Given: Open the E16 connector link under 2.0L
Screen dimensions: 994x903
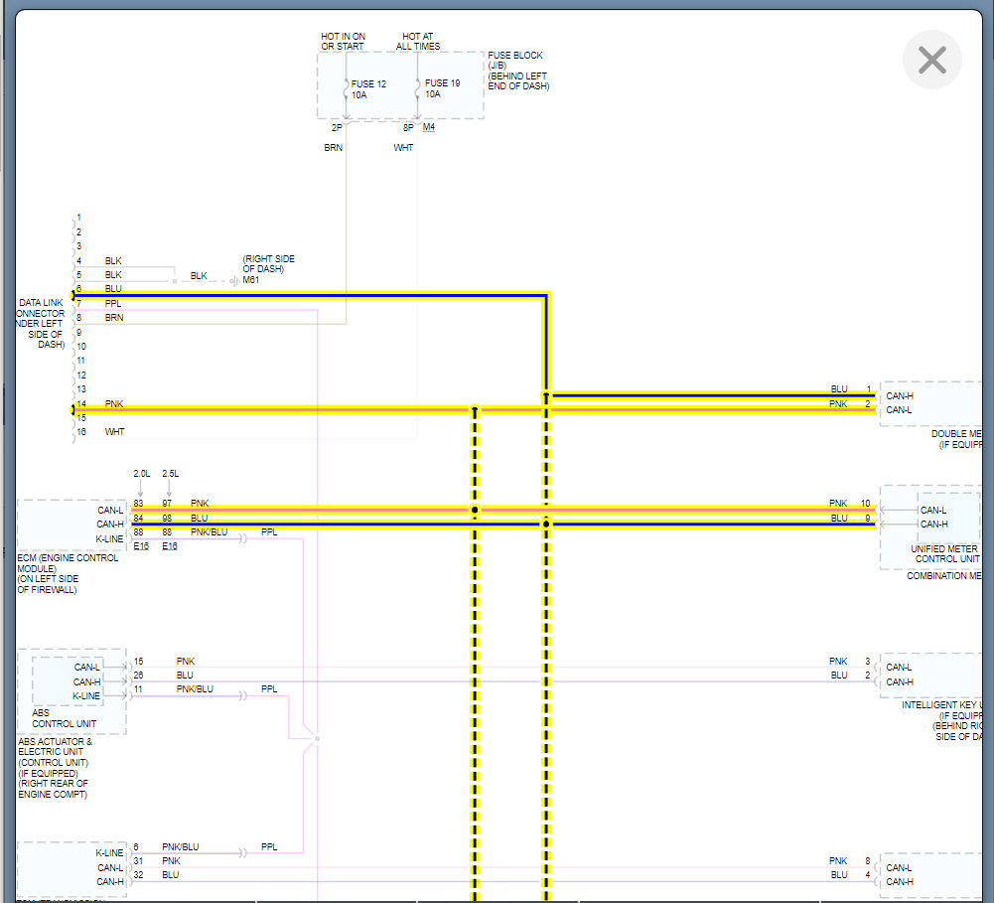Looking at the screenshot, I should [141, 546].
